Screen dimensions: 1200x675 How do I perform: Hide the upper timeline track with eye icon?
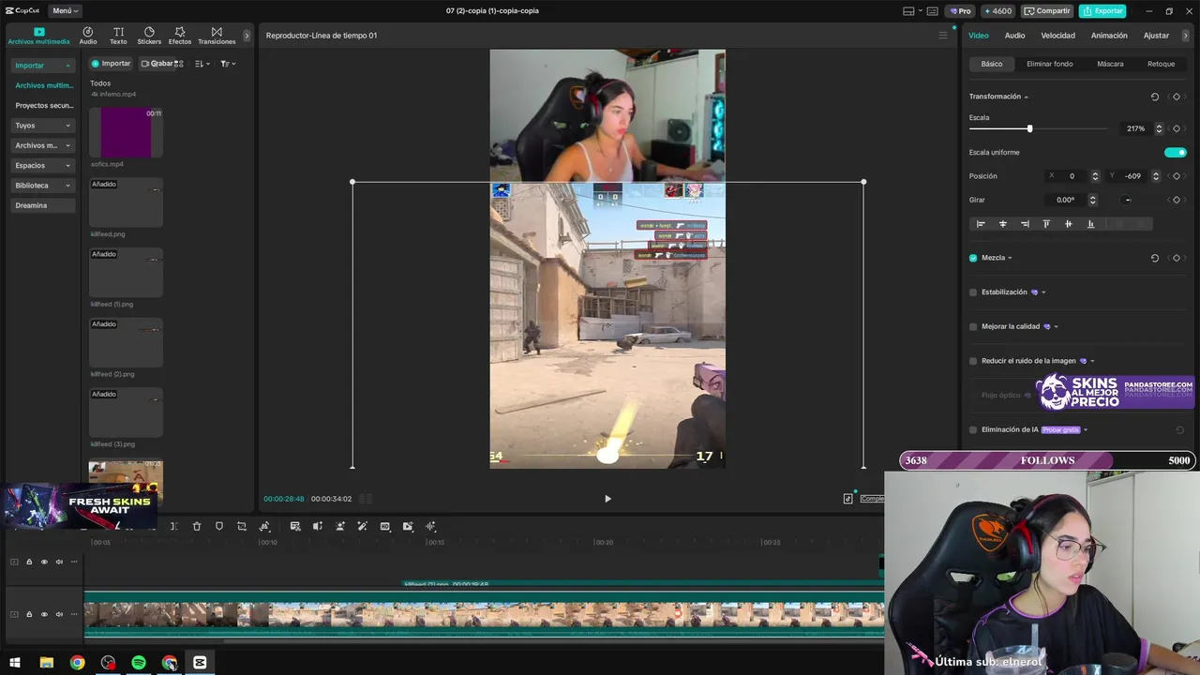point(44,562)
